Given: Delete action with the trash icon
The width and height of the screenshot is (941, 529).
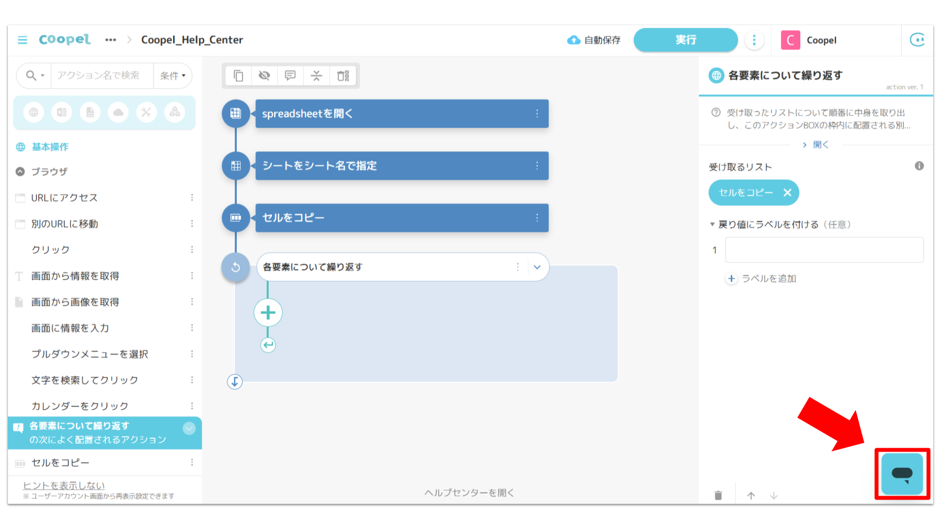Looking at the screenshot, I should (718, 495).
